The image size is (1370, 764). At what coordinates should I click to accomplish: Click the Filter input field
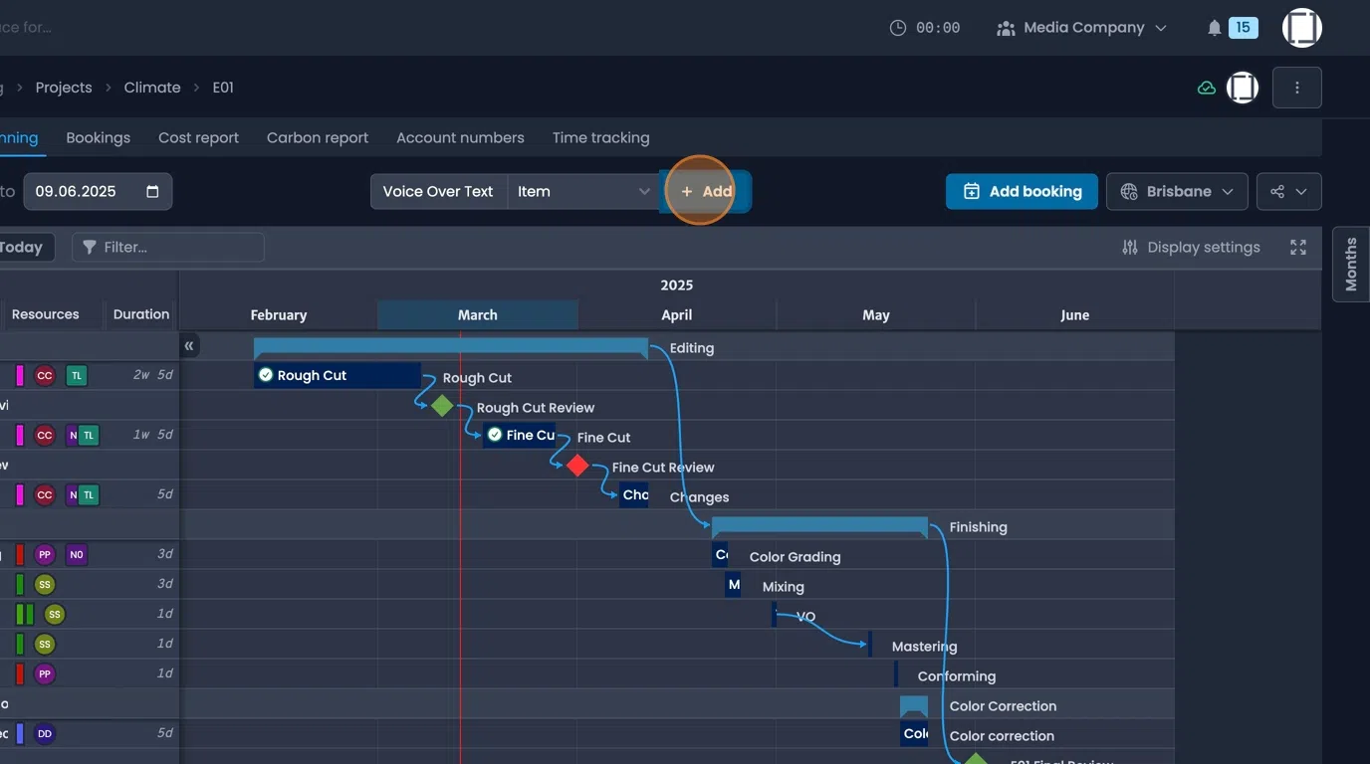[x=168, y=248]
